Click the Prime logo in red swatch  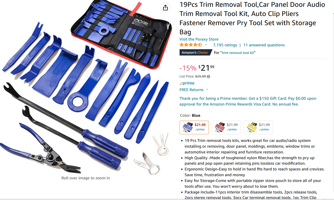click(232, 129)
